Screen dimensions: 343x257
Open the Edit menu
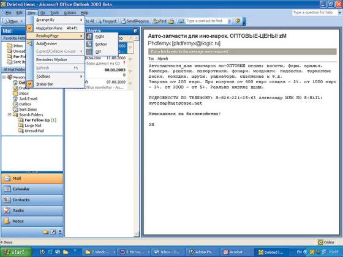tap(20, 13)
